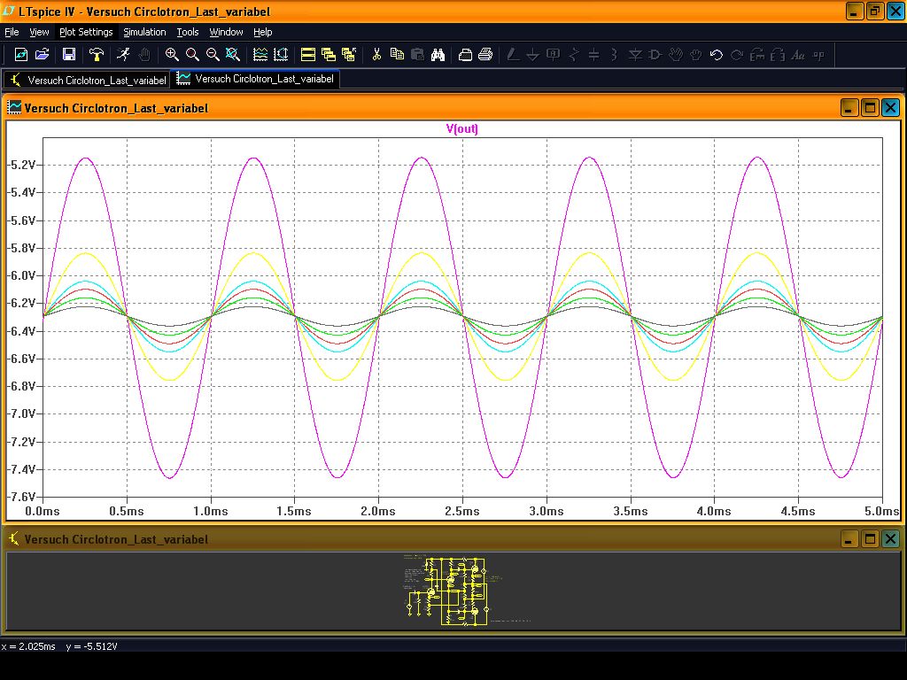Click the Run simulation icon
907x680 pixels.
[x=123, y=55]
